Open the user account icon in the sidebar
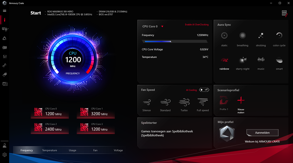Viewport: 293px width, 163px height. pyautogui.click(x=5, y=146)
